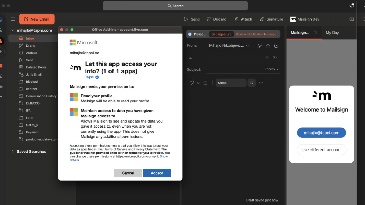Click Remove Notification Message link
The height and width of the screenshot is (205, 365).
(256, 34)
